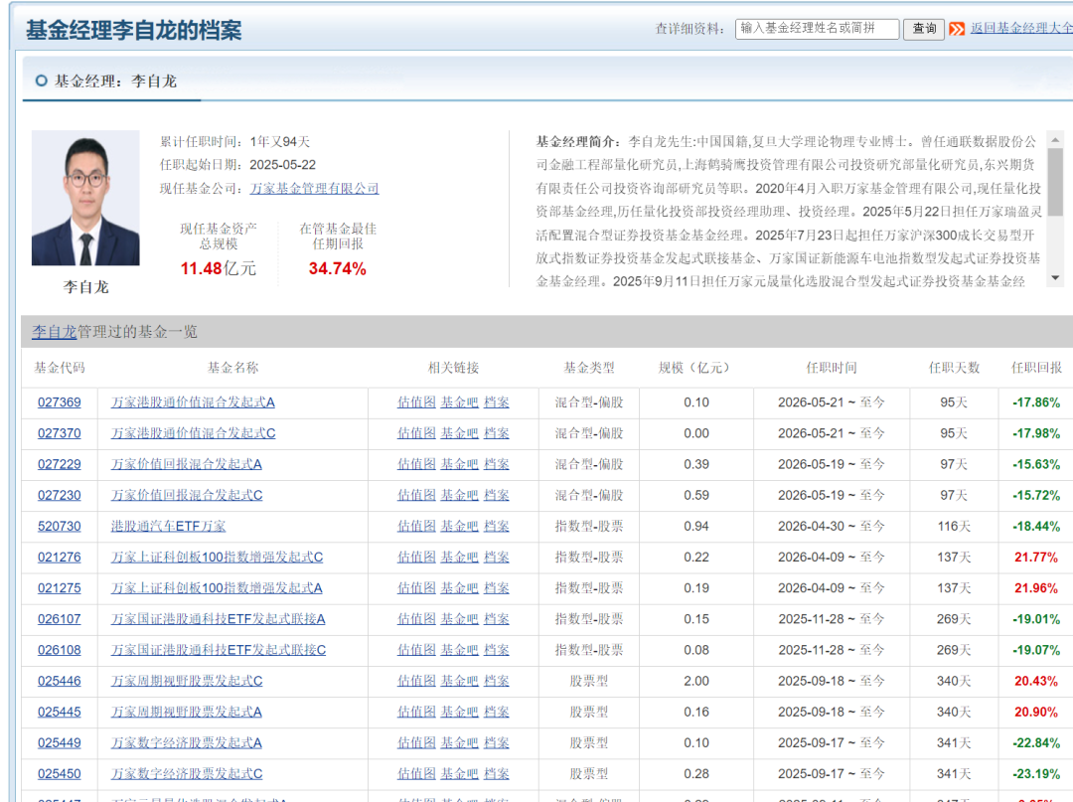
Task: Click the circle bullet icon before 基金经理：李自龙
Action: 41,80
